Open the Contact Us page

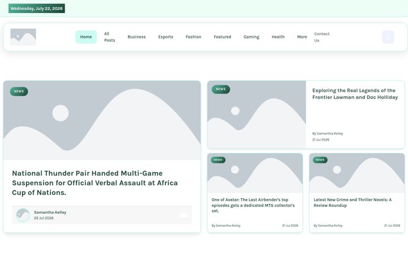[322, 37]
